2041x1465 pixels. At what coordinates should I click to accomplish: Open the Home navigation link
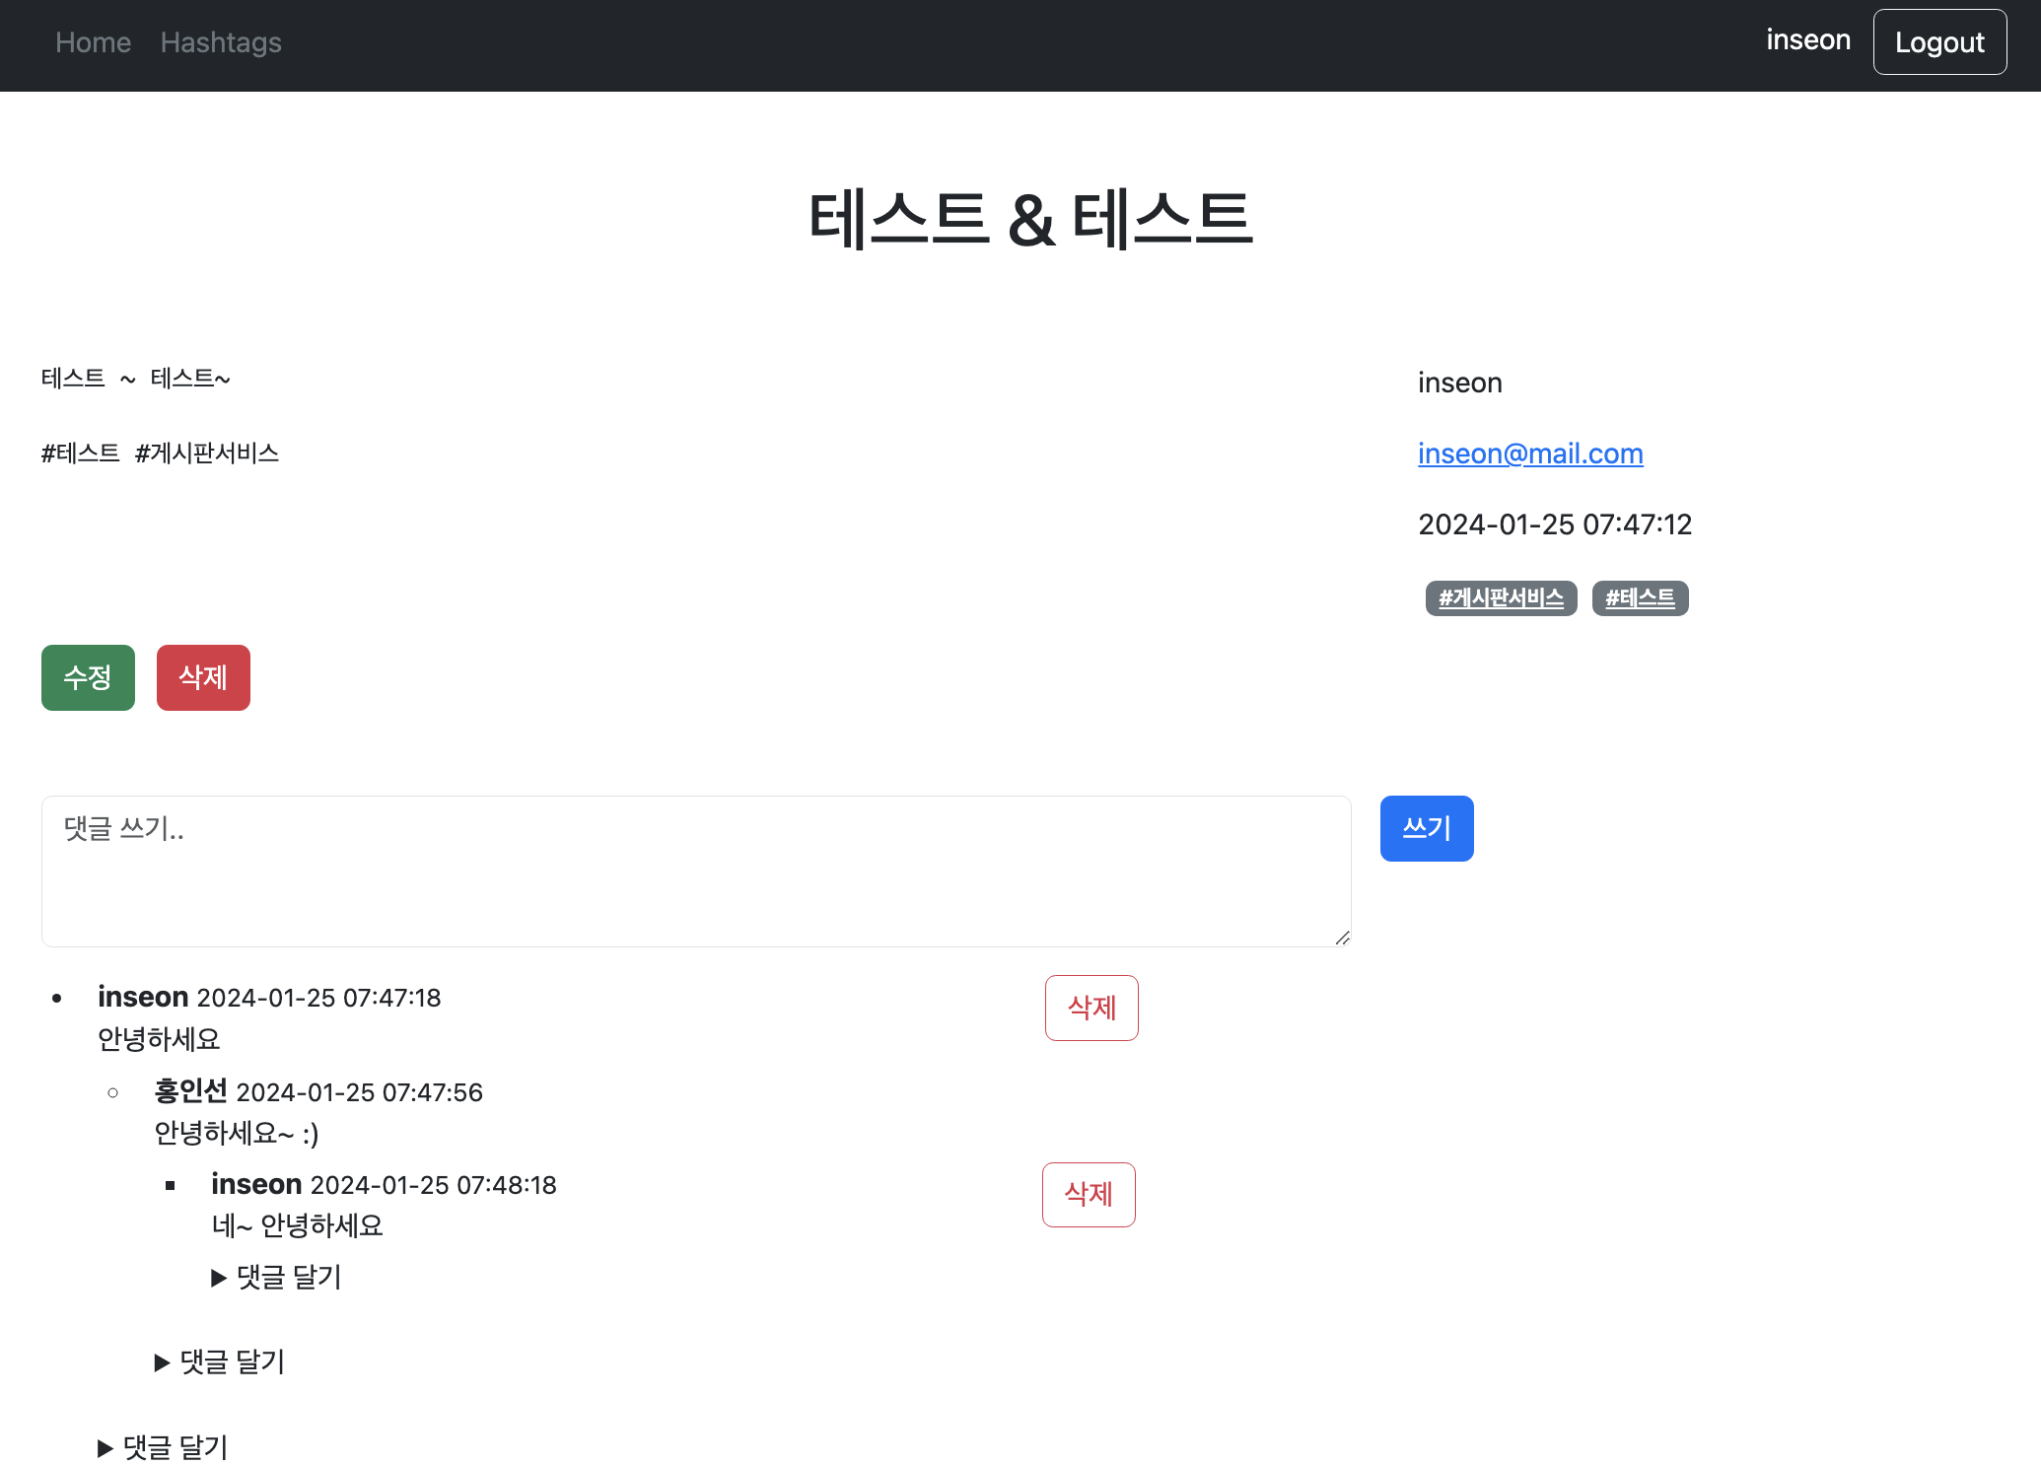[x=93, y=42]
